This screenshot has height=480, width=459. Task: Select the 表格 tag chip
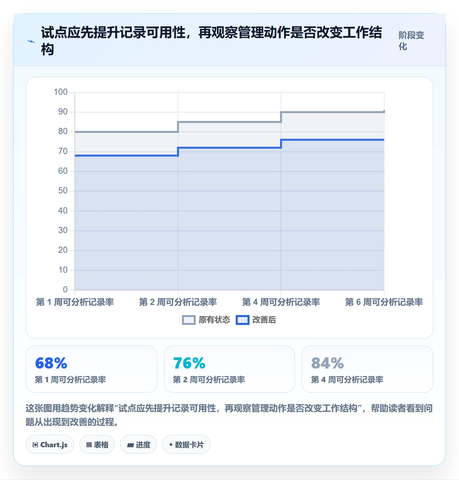pyautogui.click(x=97, y=445)
